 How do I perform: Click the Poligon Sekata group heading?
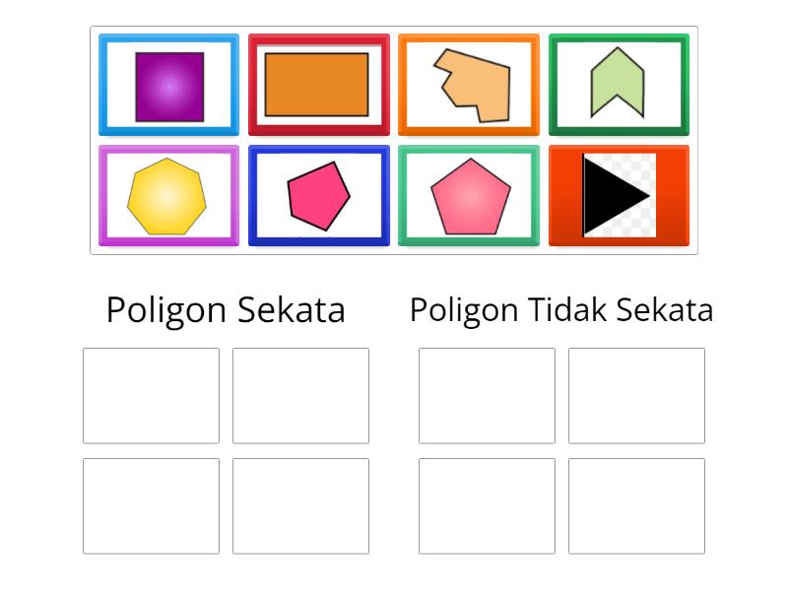click(226, 309)
